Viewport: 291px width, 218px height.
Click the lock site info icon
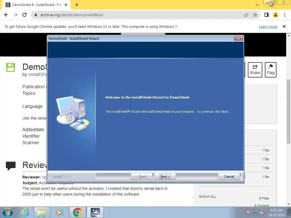click(x=36, y=15)
